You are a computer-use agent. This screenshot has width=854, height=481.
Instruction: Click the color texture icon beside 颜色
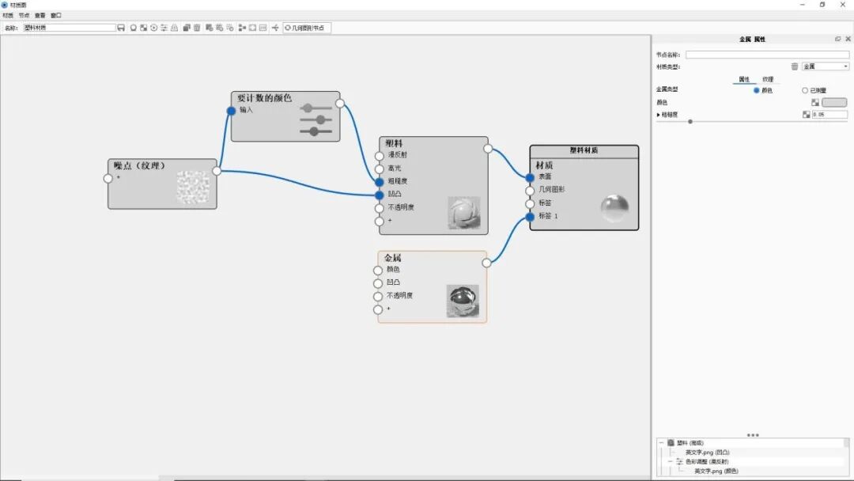pyautogui.click(x=815, y=102)
